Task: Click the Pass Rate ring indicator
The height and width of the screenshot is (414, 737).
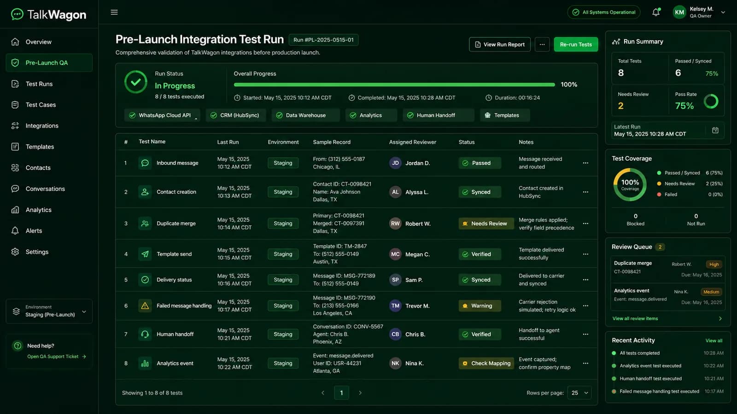Action: [711, 101]
